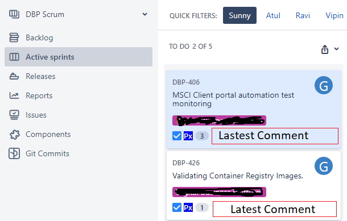Image resolution: width=347 pixels, height=221 pixels.
Task: Click the Git Commits icon
Action: (x=14, y=153)
